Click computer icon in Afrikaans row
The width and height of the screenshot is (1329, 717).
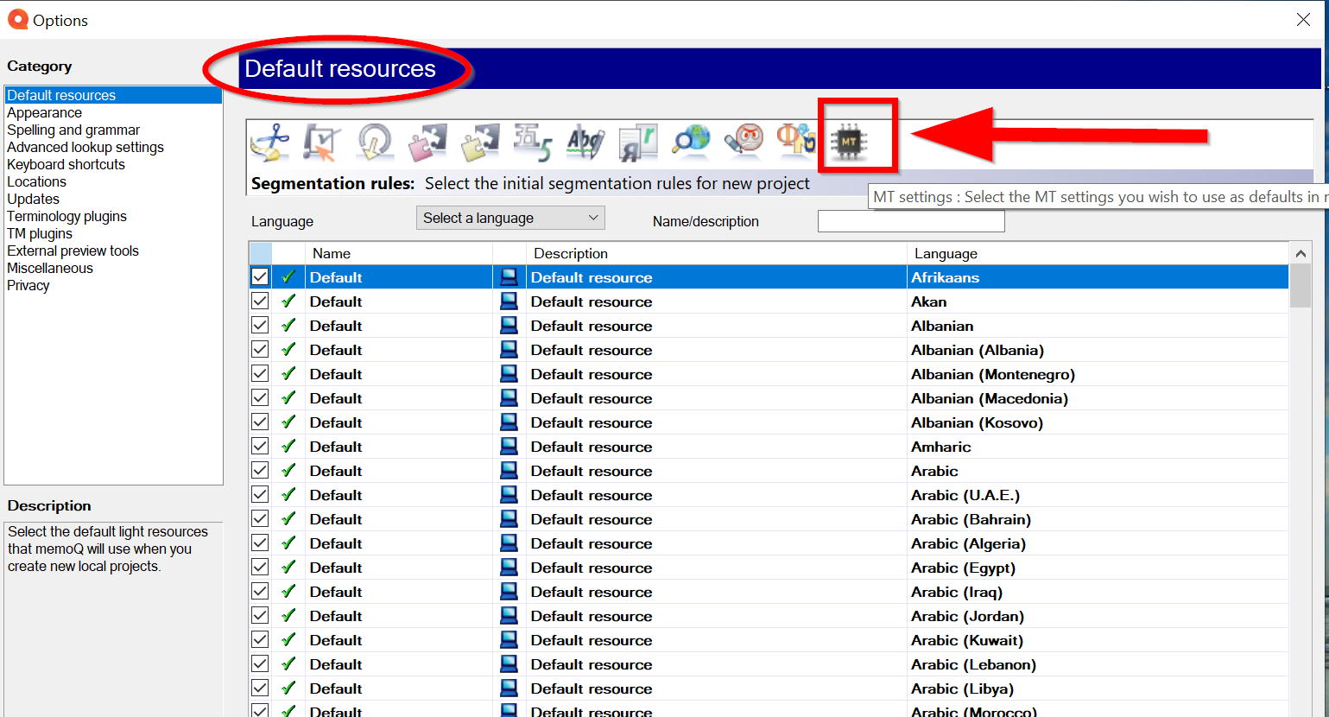(509, 277)
